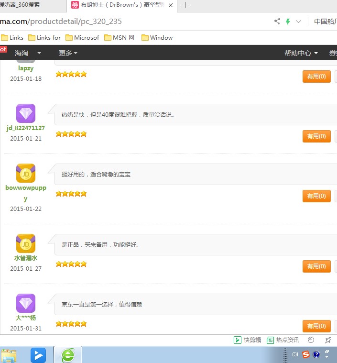
Task: Open the 快剪辑 video clip tool
Action: coord(247,340)
